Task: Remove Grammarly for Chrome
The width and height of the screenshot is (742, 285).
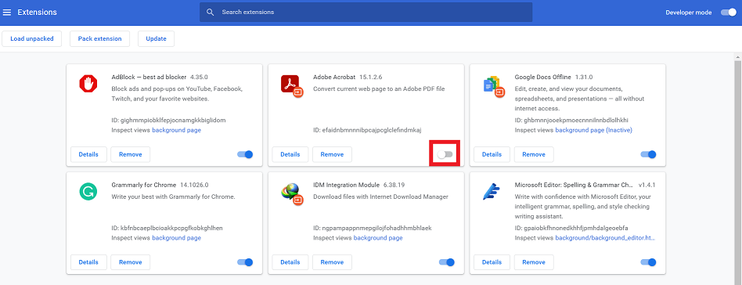Action: (130, 262)
